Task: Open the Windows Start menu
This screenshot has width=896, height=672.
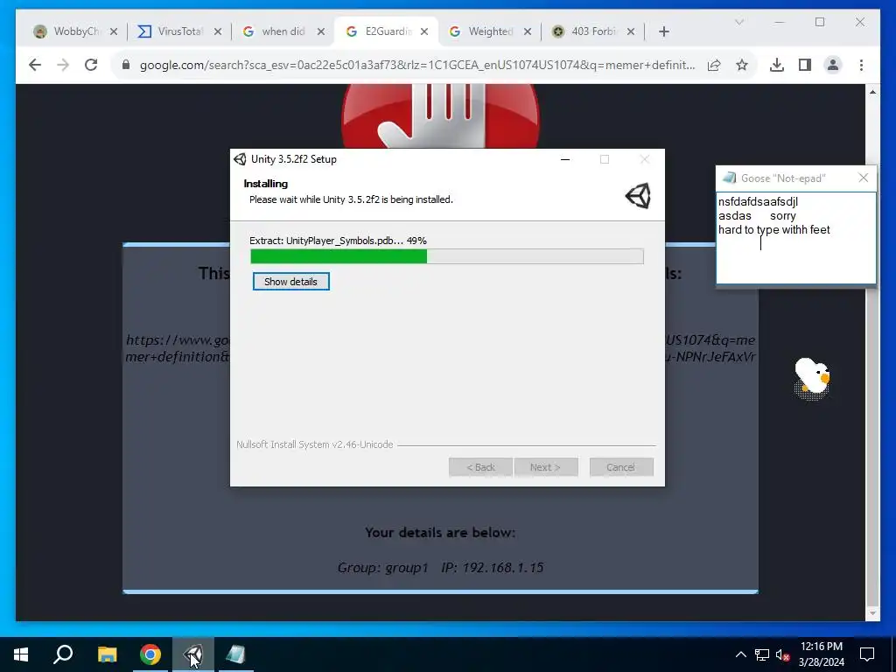Action: point(21,654)
